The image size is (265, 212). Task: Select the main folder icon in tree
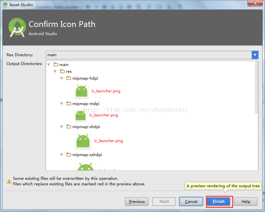[x=56, y=64]
